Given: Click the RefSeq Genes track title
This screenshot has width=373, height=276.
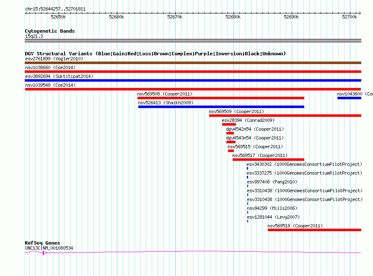Looking at the screenshot, I should (42, 243).
